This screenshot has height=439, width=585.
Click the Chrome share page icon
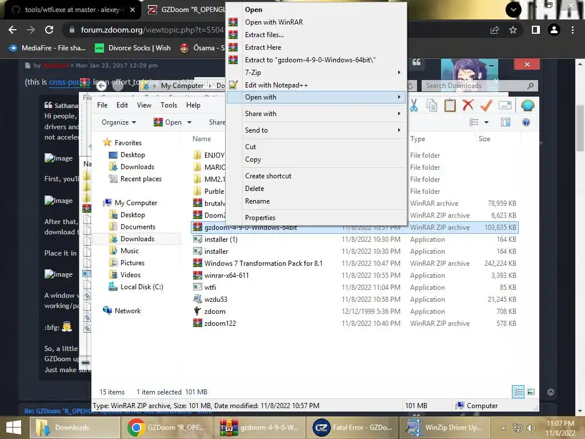[495, 30]
